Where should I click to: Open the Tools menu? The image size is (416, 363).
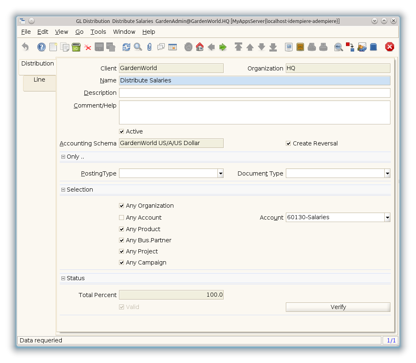tap(98, 32)
